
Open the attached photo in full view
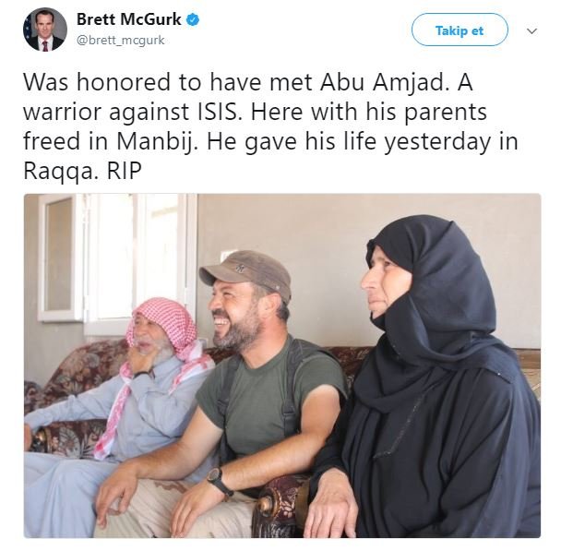pyautogui.click(x=282, y=365)
